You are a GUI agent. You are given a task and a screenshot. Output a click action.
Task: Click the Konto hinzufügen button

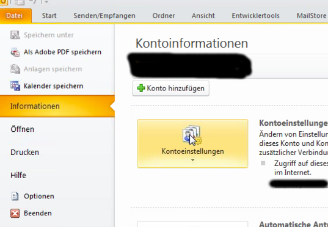click(x=171, y=88)
